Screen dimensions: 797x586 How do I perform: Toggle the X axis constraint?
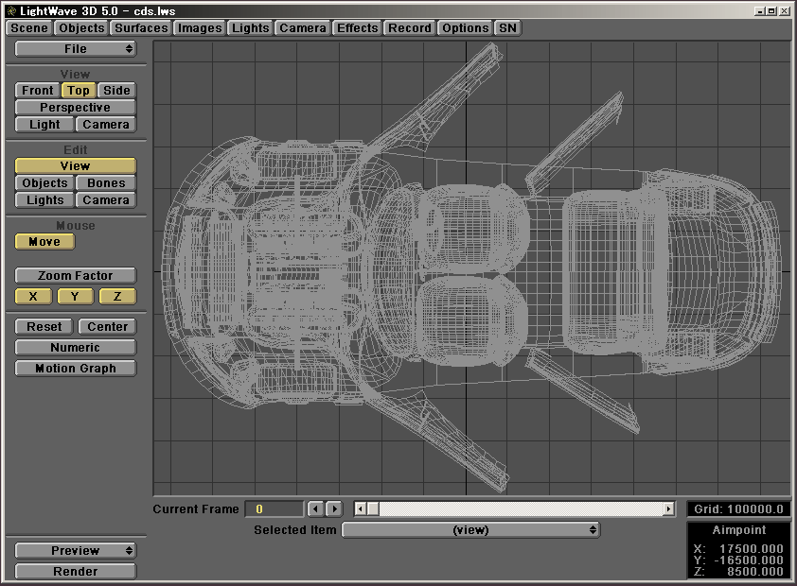(x=33, y=297)
